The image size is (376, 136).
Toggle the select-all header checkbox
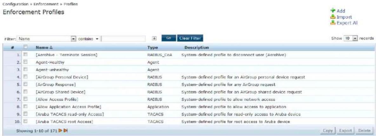point(25,48)
